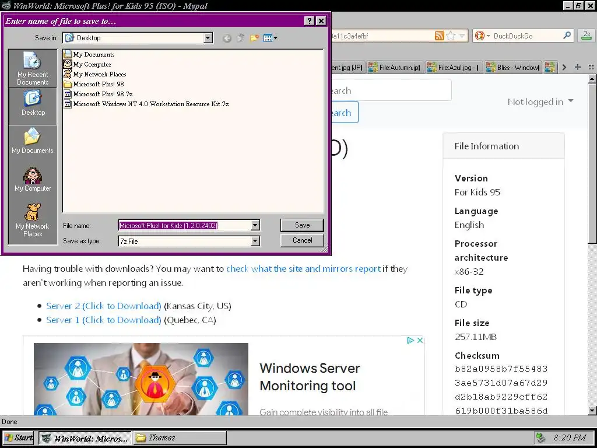Click the AdChoices triangle icon
Image resolution: width=597 pixels, height=448 pixels.
click(410, 341)
